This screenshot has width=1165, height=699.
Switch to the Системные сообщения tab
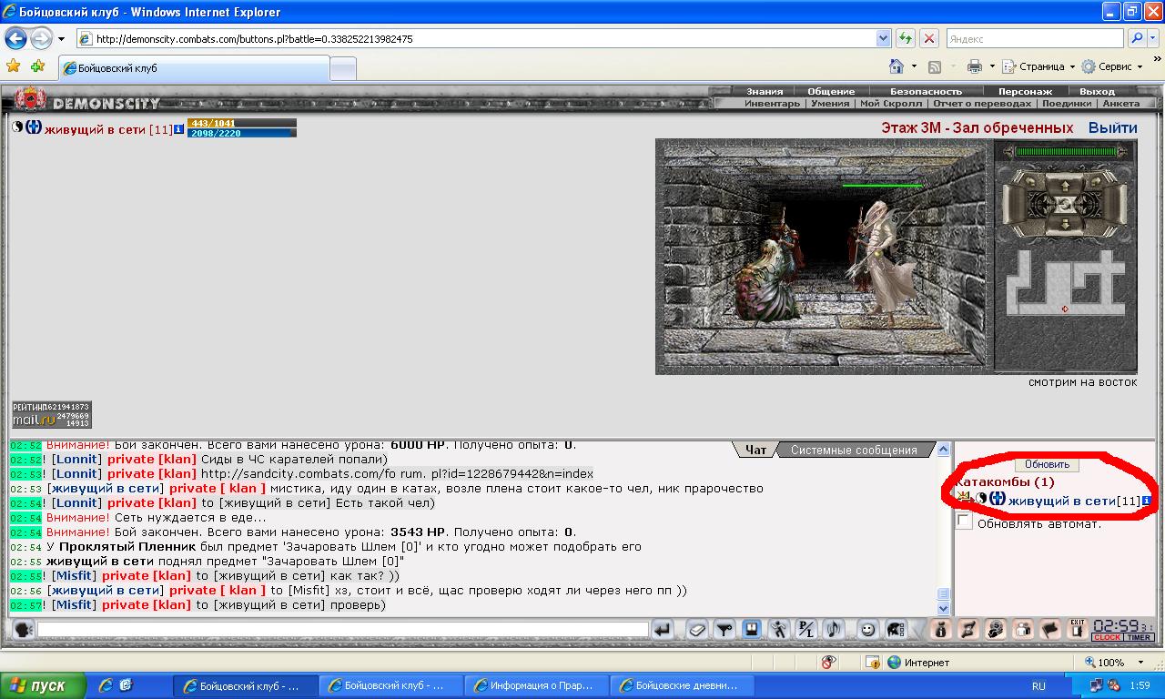854,450
